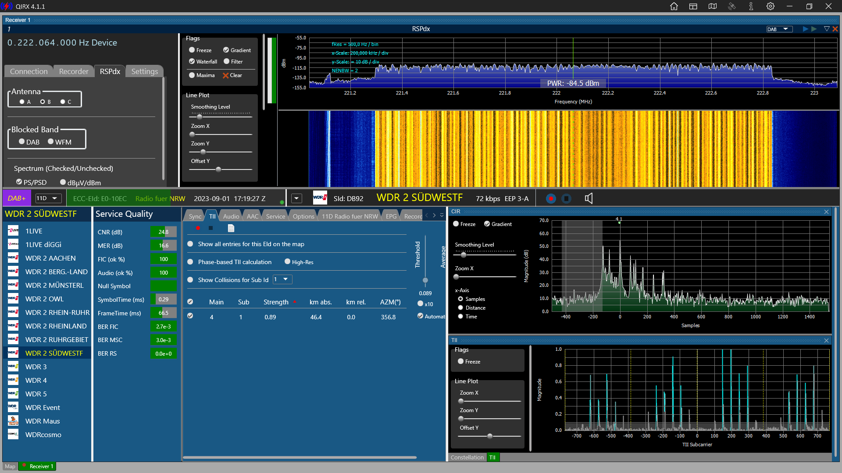
Task: Switch to the Sync tab
Action: tap(195, 216)
